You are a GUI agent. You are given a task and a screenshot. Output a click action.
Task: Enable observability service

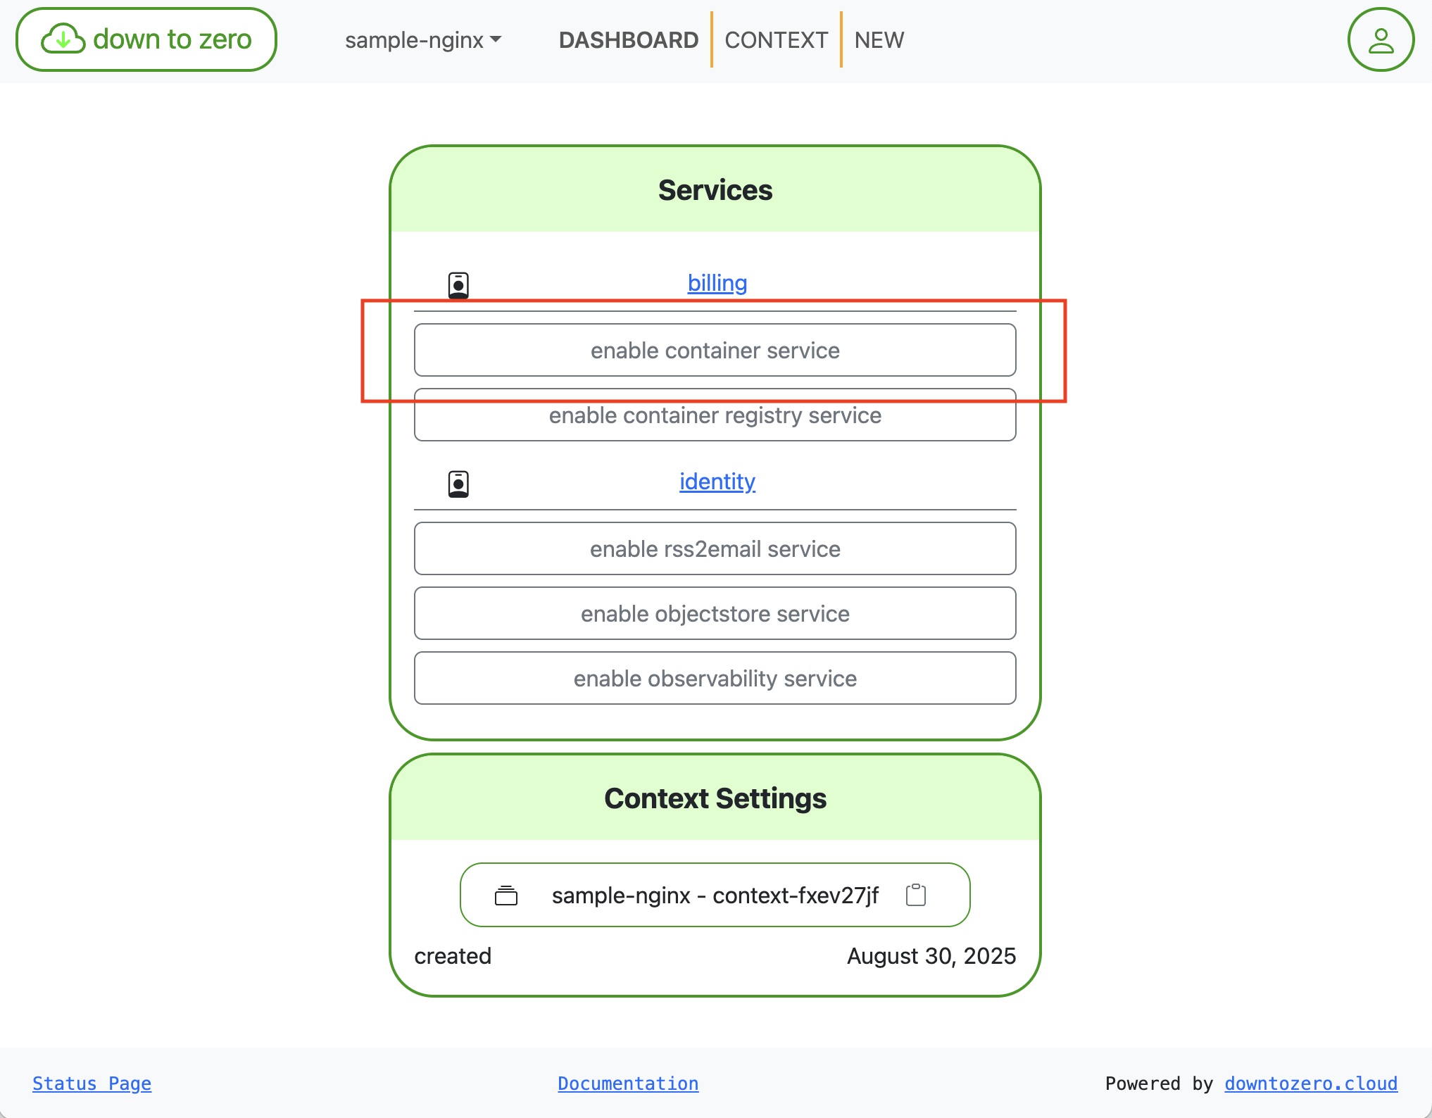tap(715, 679)
